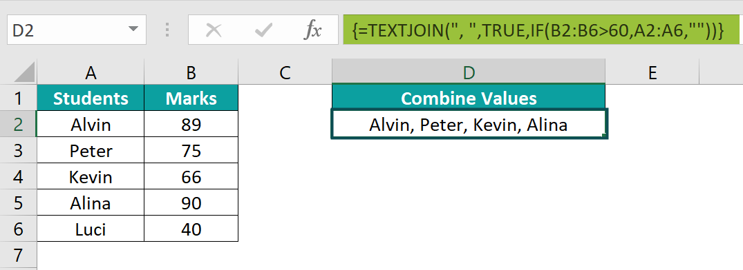This screenshot has width=743, height=270.
Task: Select column D header
Action: pyautogui.click(x=469, y=72)
